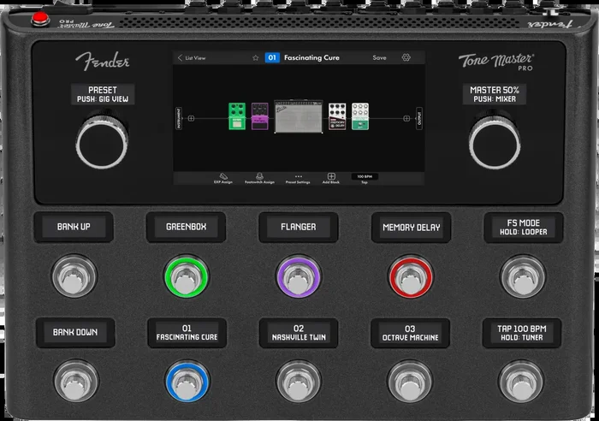This screenshot has height=421, width=599.
Task: Select the Memory Delay pedal block
Action: pos(337,116)
